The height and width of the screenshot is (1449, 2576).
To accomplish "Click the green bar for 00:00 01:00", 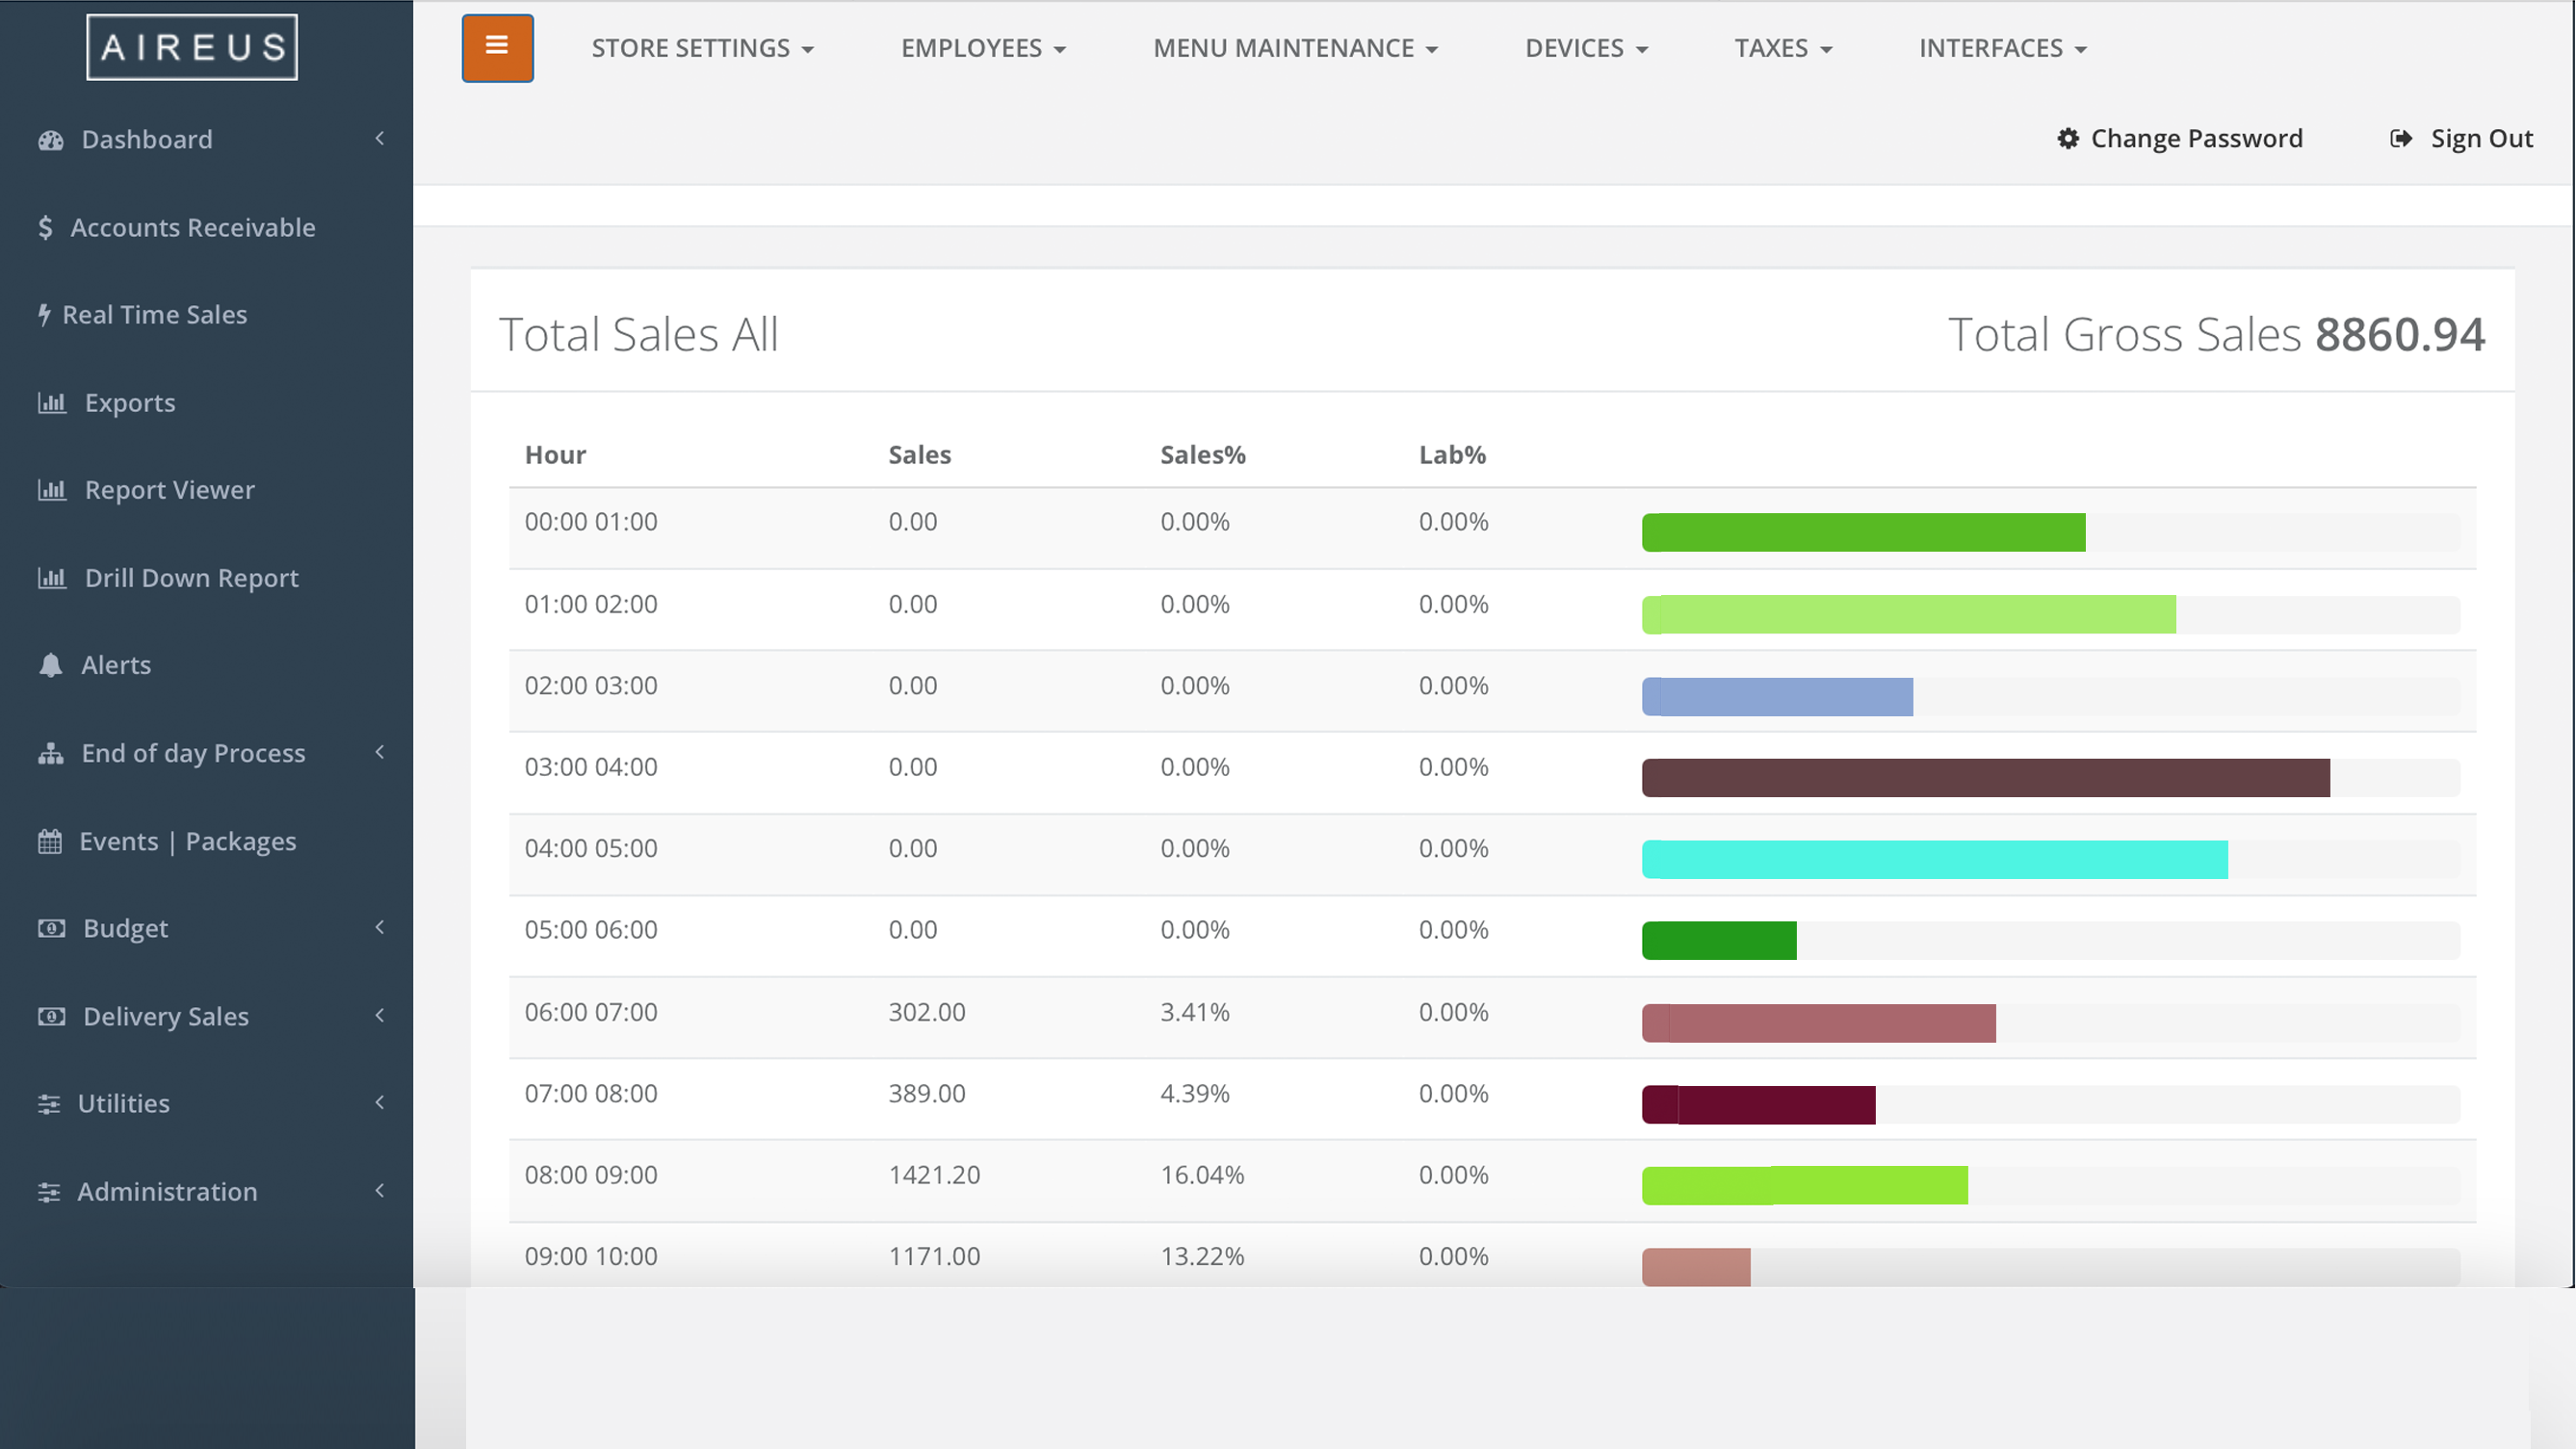I will (1864, 532).
